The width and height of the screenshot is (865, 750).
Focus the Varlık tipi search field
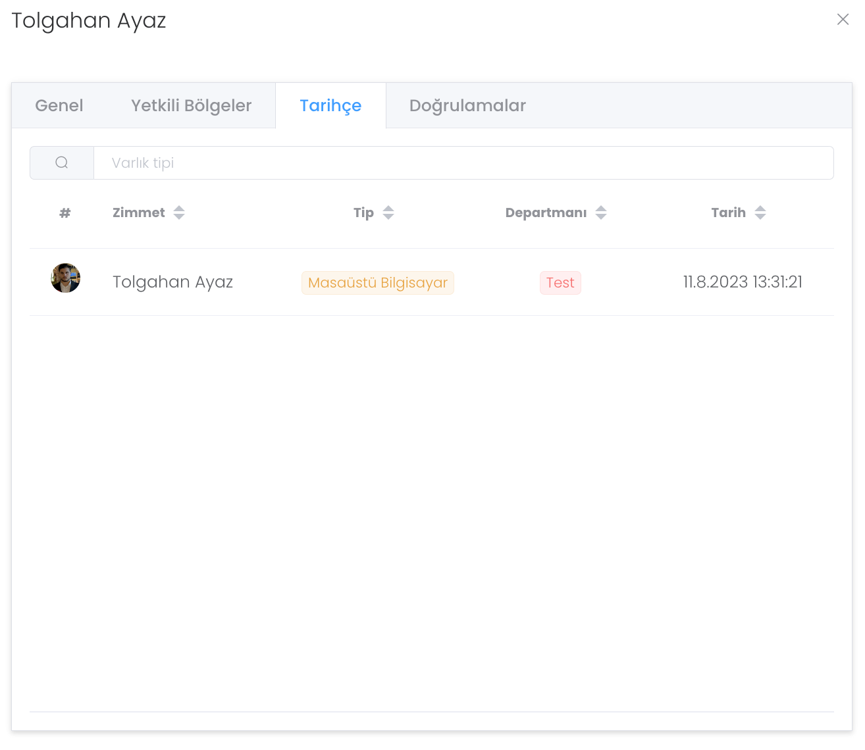point(461,162)
